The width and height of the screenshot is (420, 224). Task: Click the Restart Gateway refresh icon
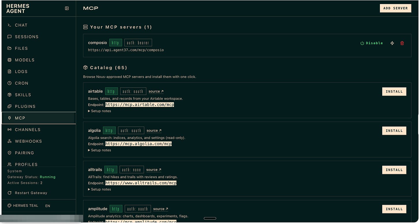click(10, 193)
